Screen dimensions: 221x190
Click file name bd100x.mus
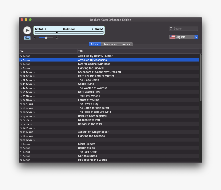[27, 72]
